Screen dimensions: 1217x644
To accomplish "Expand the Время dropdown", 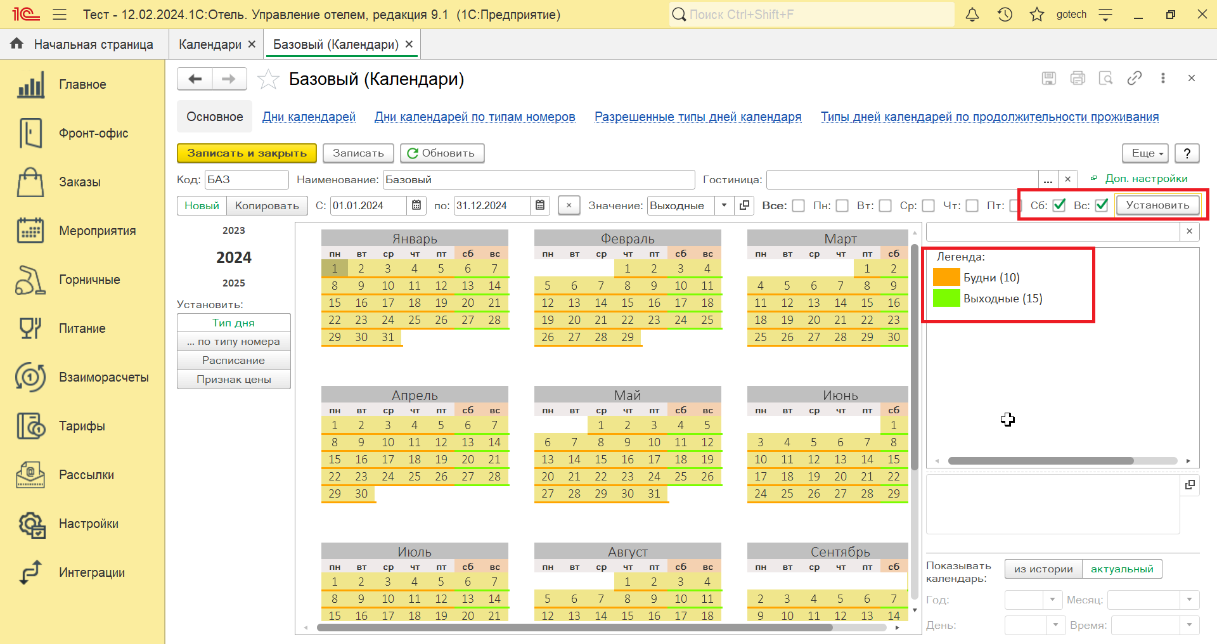I will [1190, 625].
